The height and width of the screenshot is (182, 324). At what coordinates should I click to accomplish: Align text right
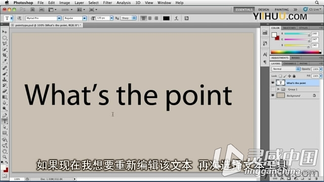click(x=156, y=18)
